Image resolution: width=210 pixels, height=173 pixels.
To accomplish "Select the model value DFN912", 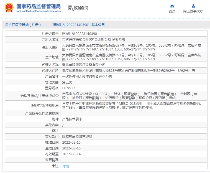I will click(69, 88).
